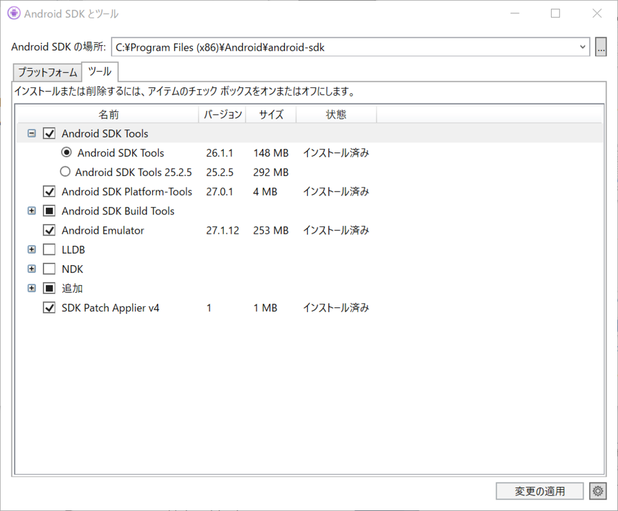Apply changes with 変更の適用 button
618x511 pixels.
[540, 491]
